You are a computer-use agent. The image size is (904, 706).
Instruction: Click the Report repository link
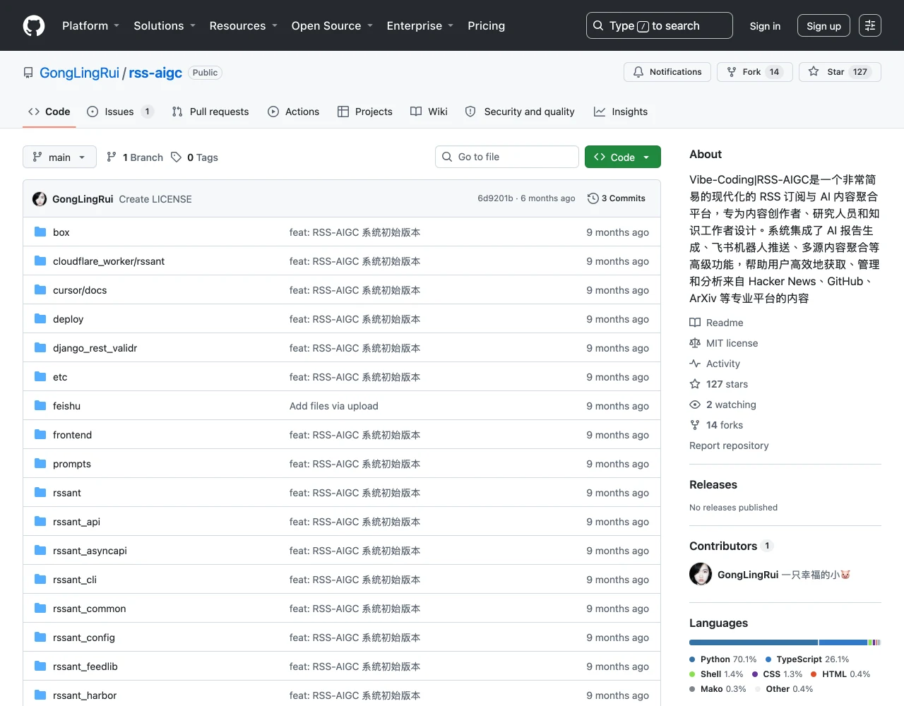(x=729, y=445)
